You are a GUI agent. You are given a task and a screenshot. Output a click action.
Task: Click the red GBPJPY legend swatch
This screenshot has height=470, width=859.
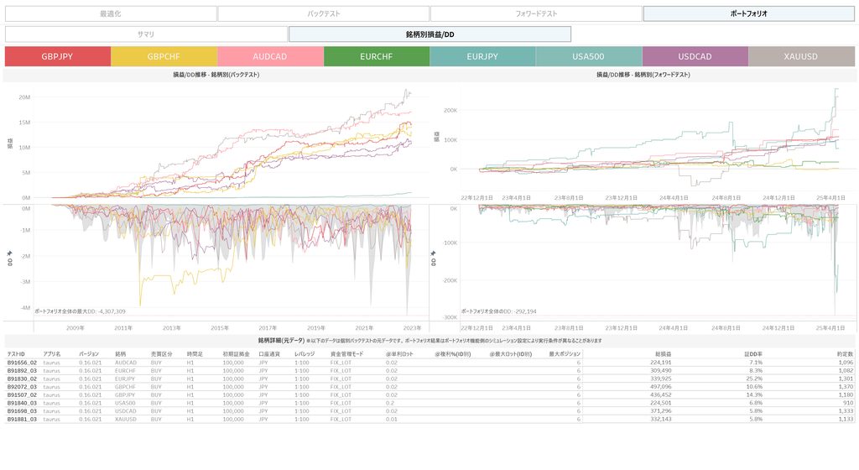(57, 56)
